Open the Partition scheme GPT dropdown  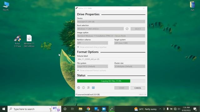coord(92,43)
